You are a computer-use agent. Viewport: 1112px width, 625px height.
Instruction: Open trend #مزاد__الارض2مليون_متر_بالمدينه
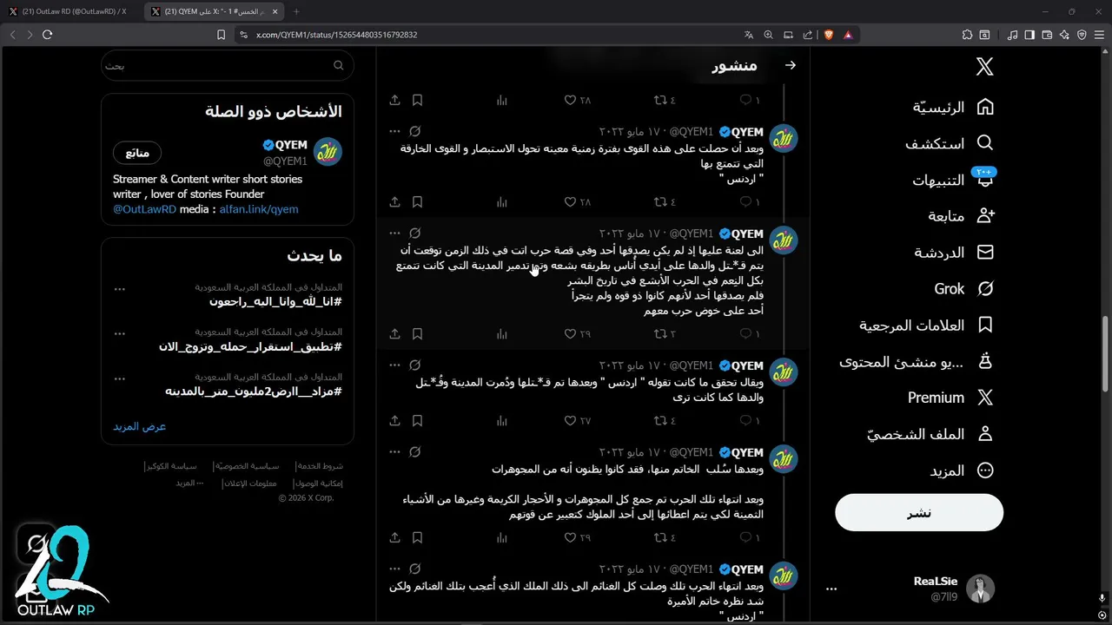coord(254,391)
